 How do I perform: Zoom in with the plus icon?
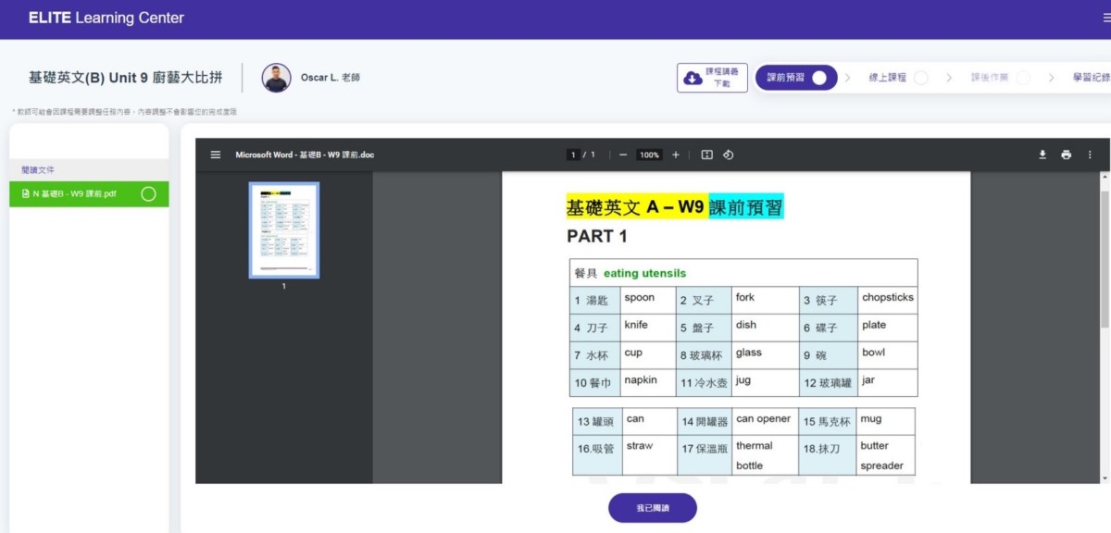pos(676,155)
